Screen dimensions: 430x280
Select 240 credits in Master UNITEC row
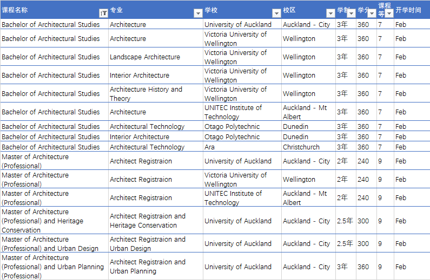[x=363, y=198]
